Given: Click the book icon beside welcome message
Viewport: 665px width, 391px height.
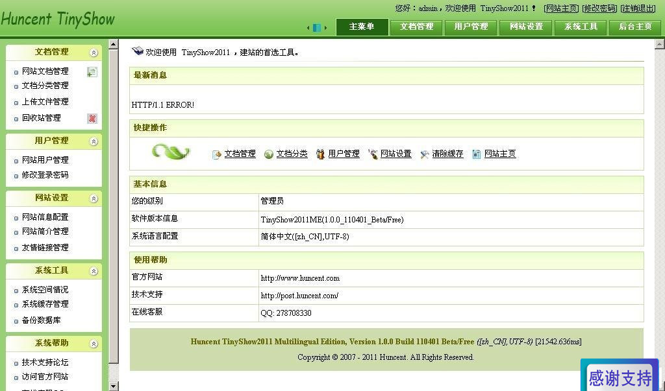Looking at the screenshot, I should point(138,51).
